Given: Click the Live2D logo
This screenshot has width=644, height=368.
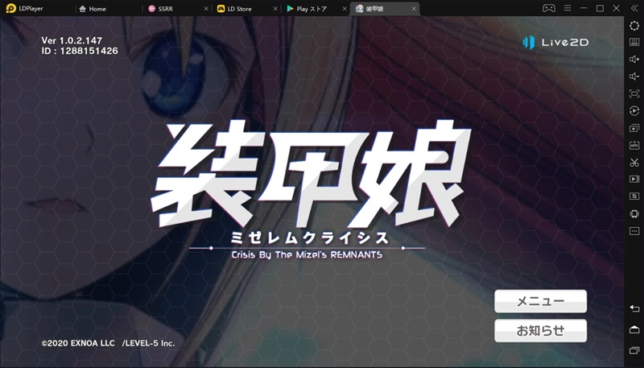Looking at the screenshot, I should coord(555,43).
